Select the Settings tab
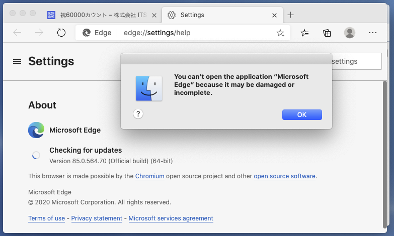The image size is (394, 236). click(x=216, y=15)
